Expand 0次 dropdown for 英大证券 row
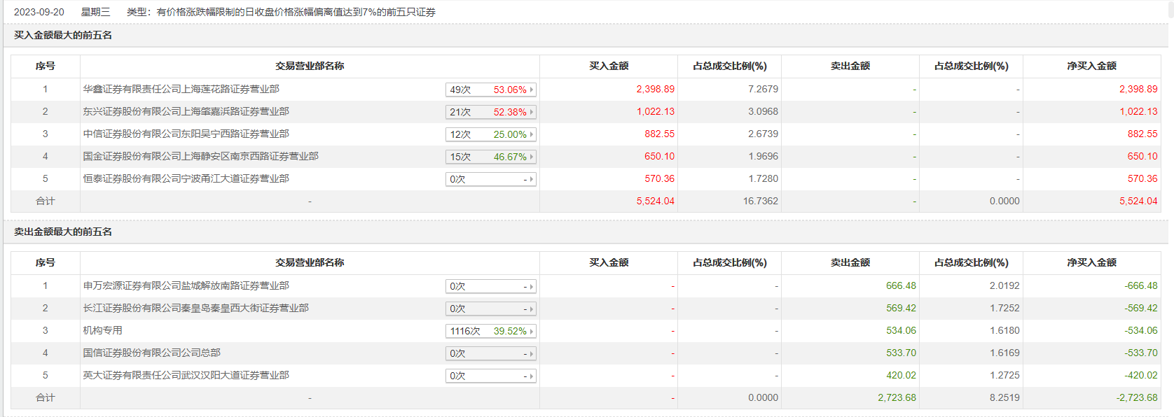Image resolution: width=1174 pixels, height=417 pixels. pos(491,376)
